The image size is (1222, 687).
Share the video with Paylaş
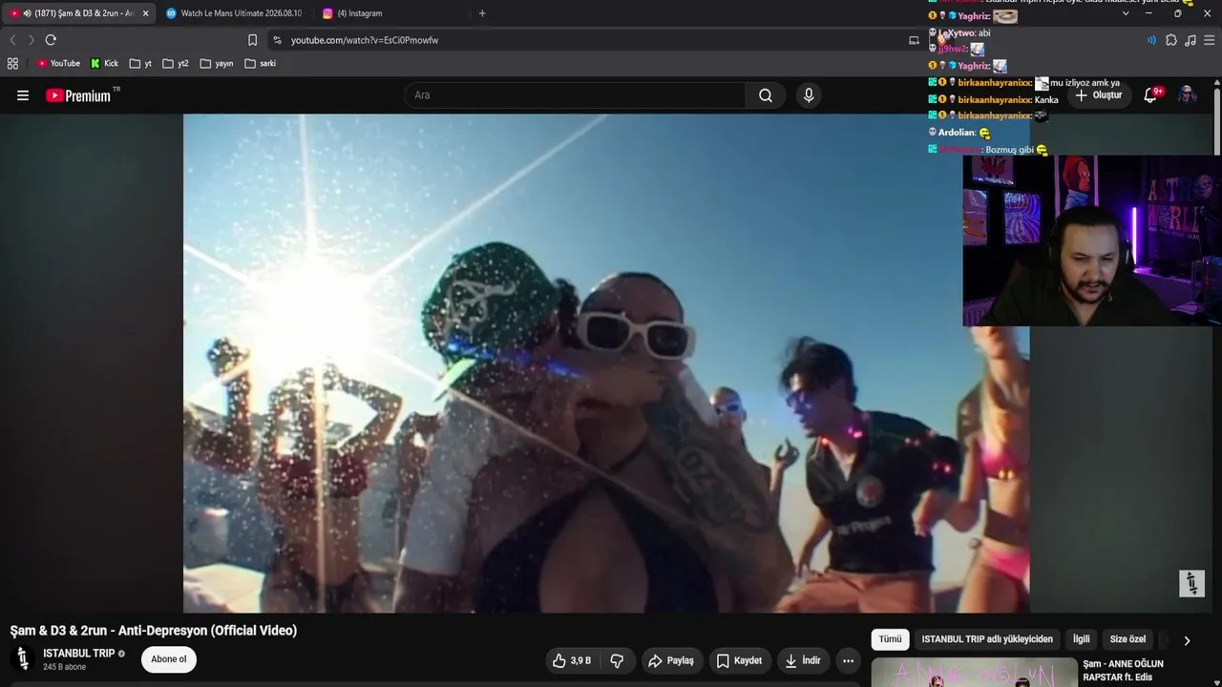tap(671, 660)
